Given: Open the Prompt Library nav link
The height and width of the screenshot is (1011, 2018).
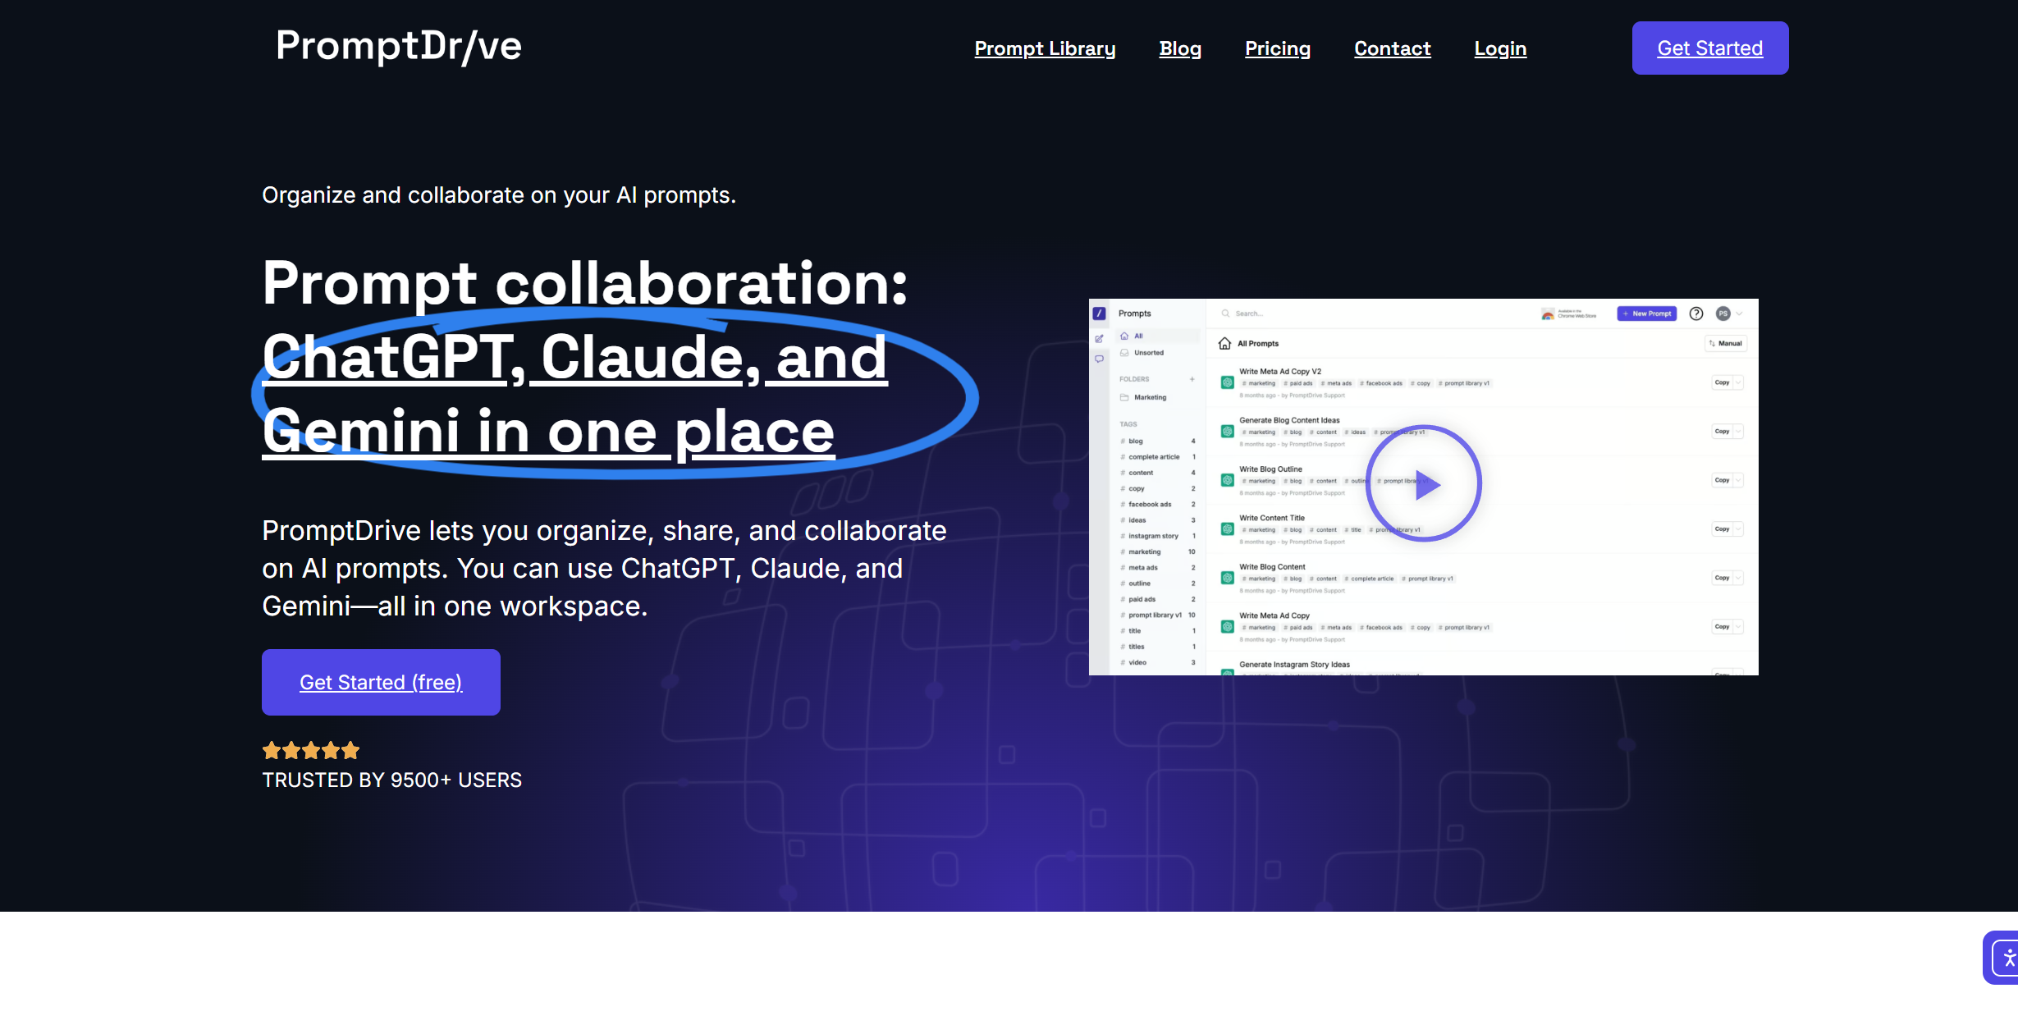Looking at the screenshot, I should point(1045,48).
